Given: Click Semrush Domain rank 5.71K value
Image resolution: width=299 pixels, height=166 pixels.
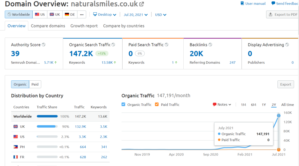Looking at the screenshot, I should point(49,62).
